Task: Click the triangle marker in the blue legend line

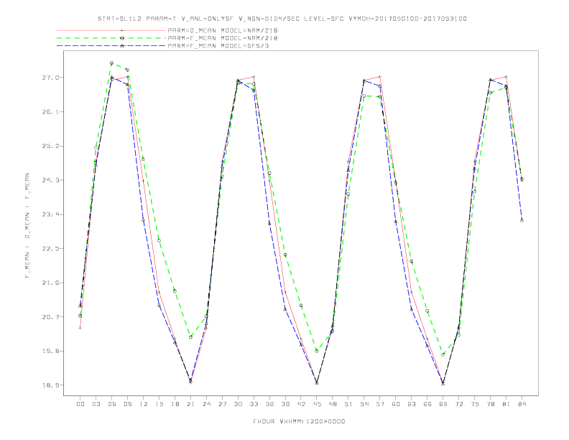Action: point(122,46)
